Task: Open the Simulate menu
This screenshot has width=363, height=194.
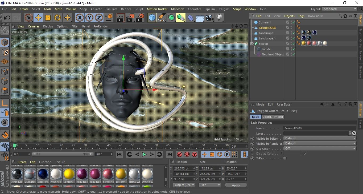Action: [112, 9]
